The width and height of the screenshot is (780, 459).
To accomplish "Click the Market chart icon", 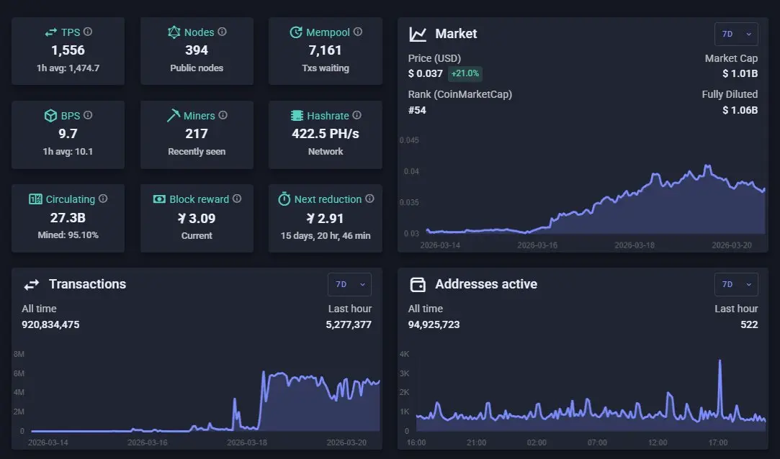I will [418, 34].
